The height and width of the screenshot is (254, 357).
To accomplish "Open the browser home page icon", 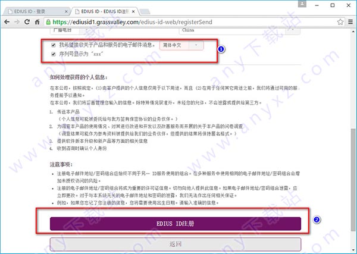I will pos(37,22).
